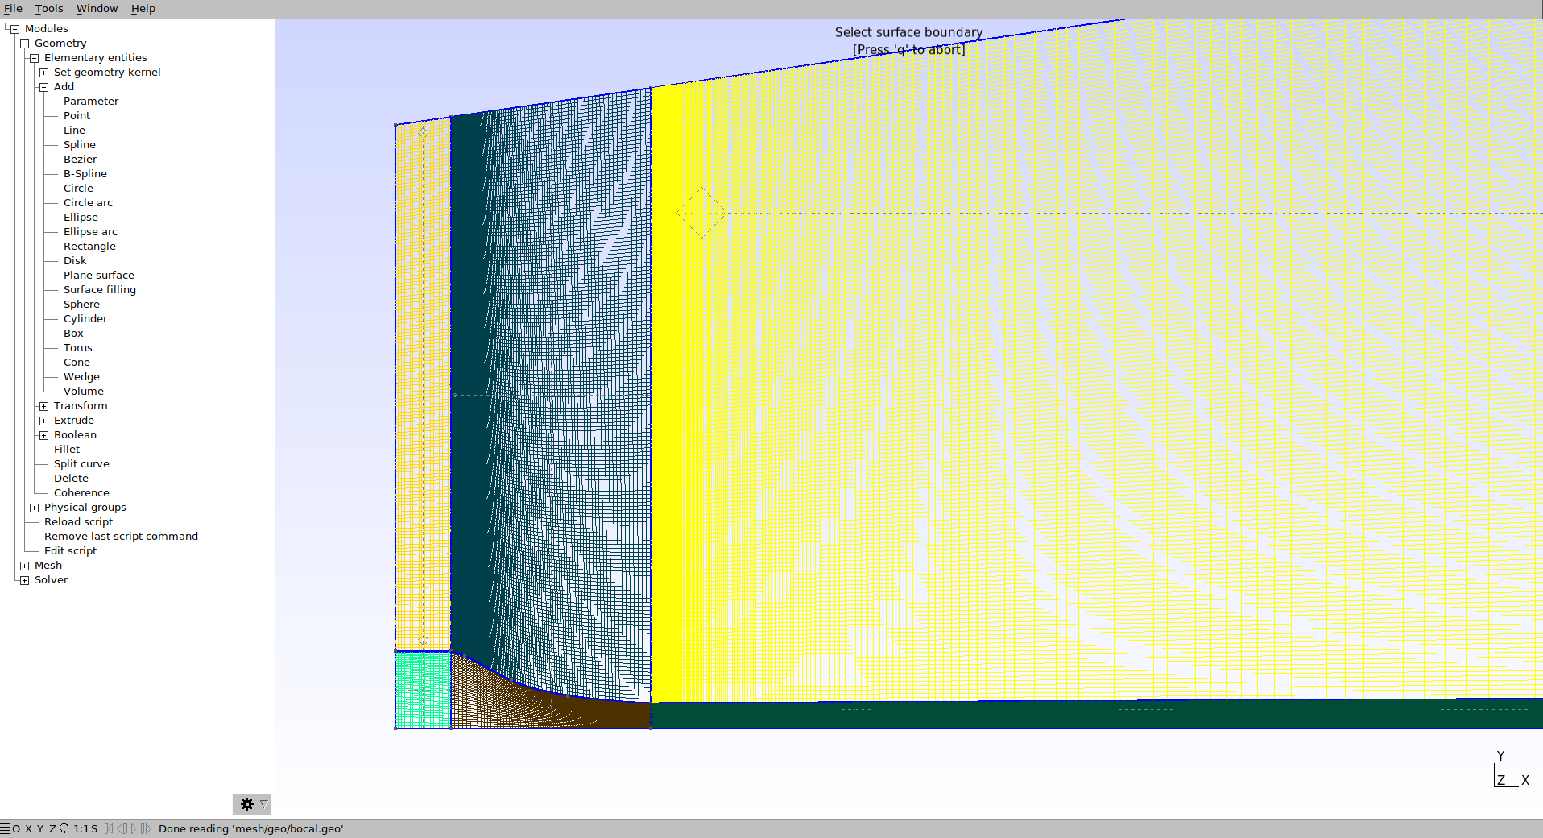Select Wedge under Add
1543x838 pixels.
[81, 377]
